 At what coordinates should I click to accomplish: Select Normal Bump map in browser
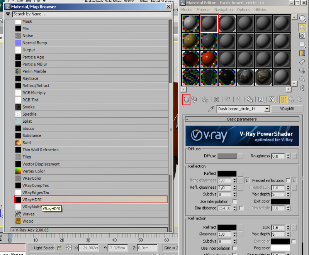(x=92, y=43)
